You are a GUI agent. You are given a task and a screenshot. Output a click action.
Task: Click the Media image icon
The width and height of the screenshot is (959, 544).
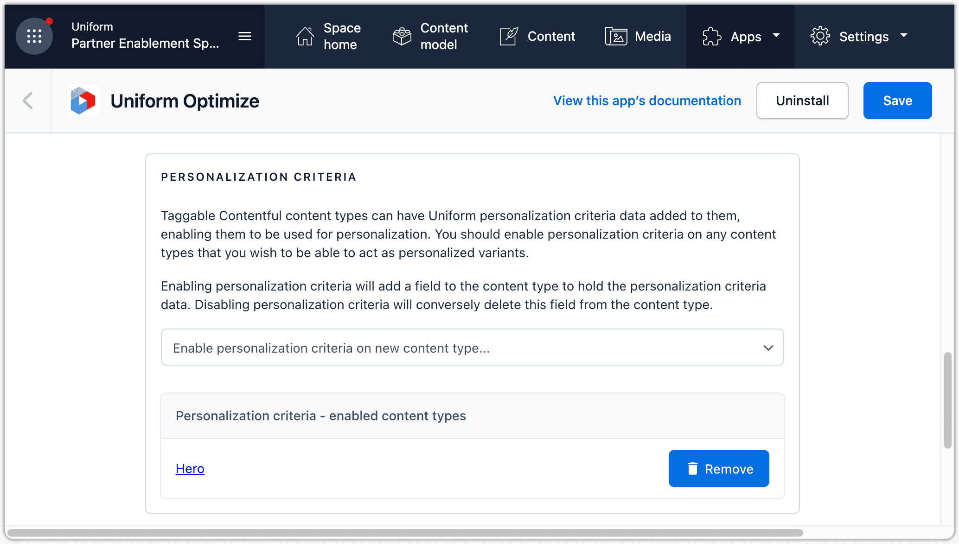(x=616, y=36)
